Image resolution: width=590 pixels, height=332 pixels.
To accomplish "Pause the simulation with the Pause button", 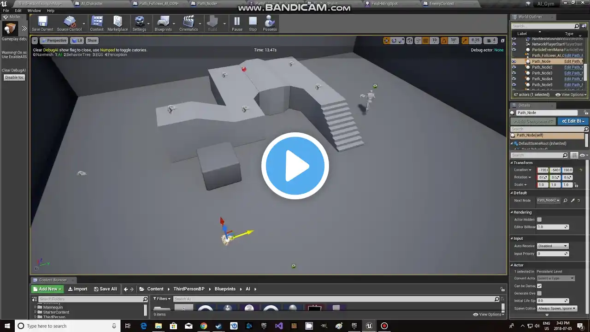I will pos(237,24).
